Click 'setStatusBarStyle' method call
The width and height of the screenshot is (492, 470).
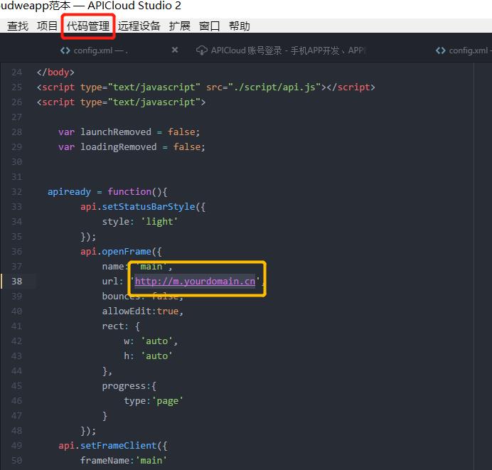(x=149, y=207)
